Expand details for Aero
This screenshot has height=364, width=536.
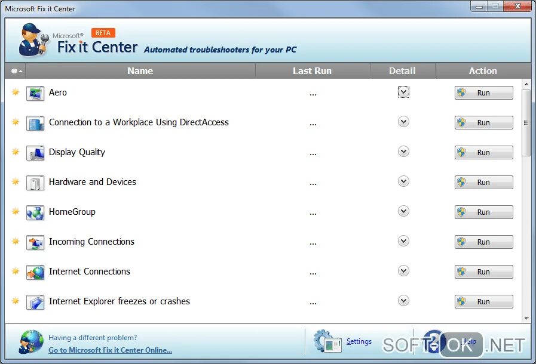(403, 92)
